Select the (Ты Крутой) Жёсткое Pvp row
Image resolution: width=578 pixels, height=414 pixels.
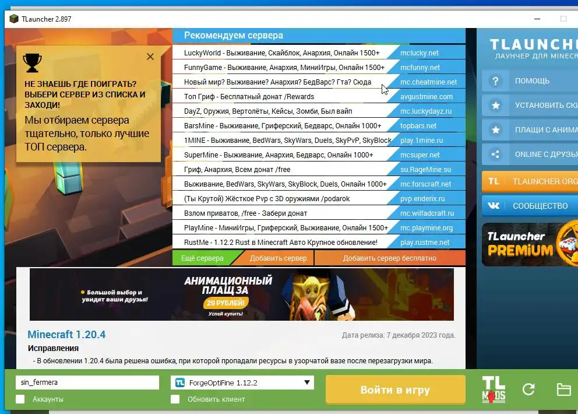pos(319,198)
